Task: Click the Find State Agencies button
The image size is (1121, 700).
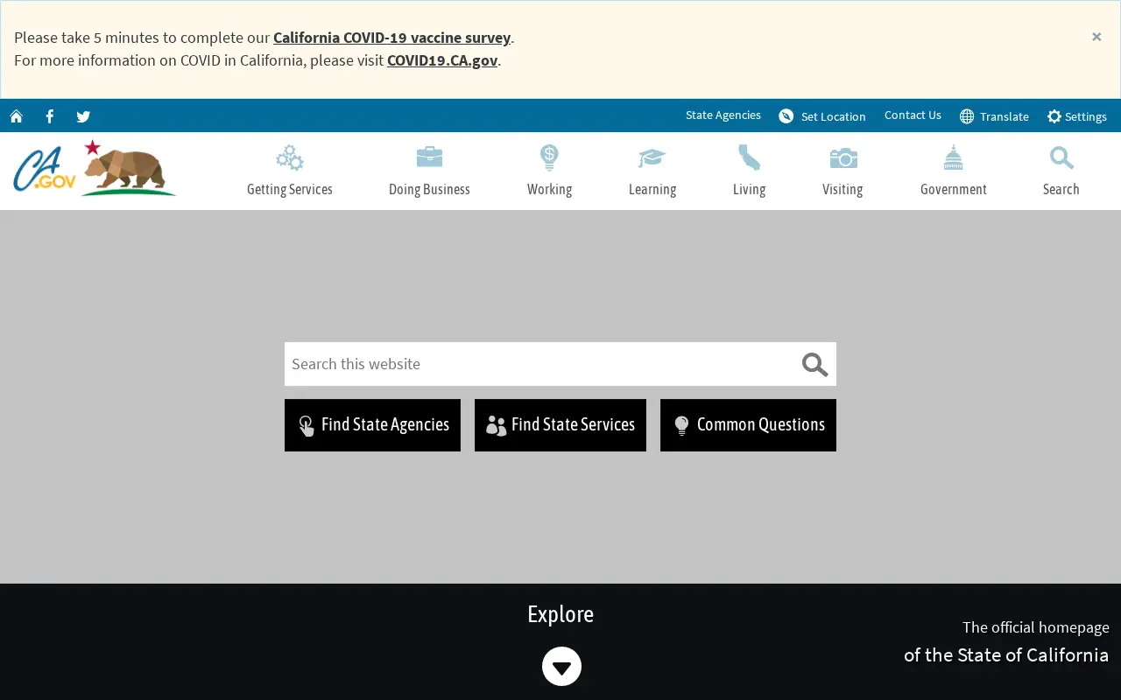Action: (x=372, y=425)
